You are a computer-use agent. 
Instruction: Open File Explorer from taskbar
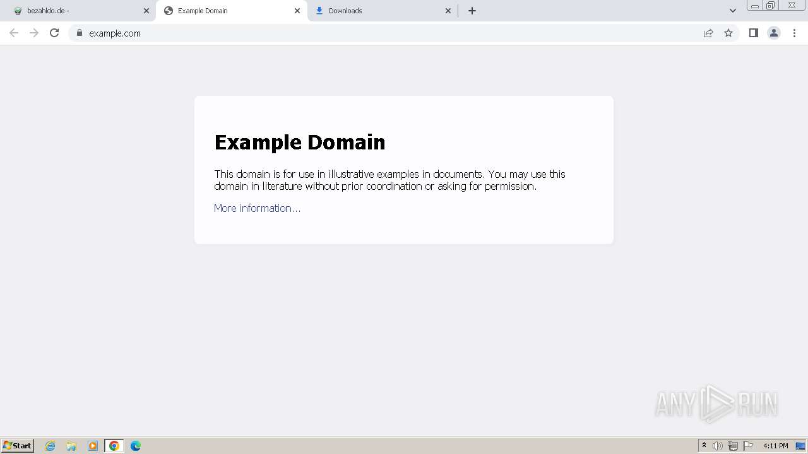(71, 446)
